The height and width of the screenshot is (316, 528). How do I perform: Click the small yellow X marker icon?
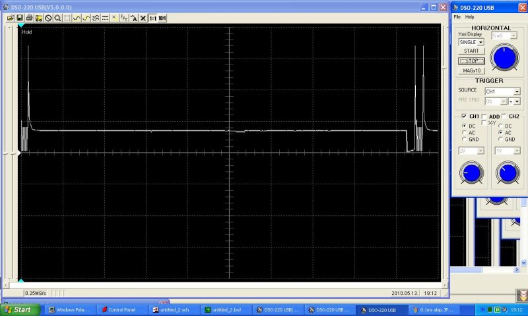coord(114,18)
